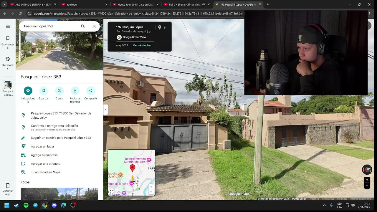Image resolution: width=377 pixels, height=212 pixels.
Task: Collapse the side panel arrow
Action: click(x=106, y=110)
